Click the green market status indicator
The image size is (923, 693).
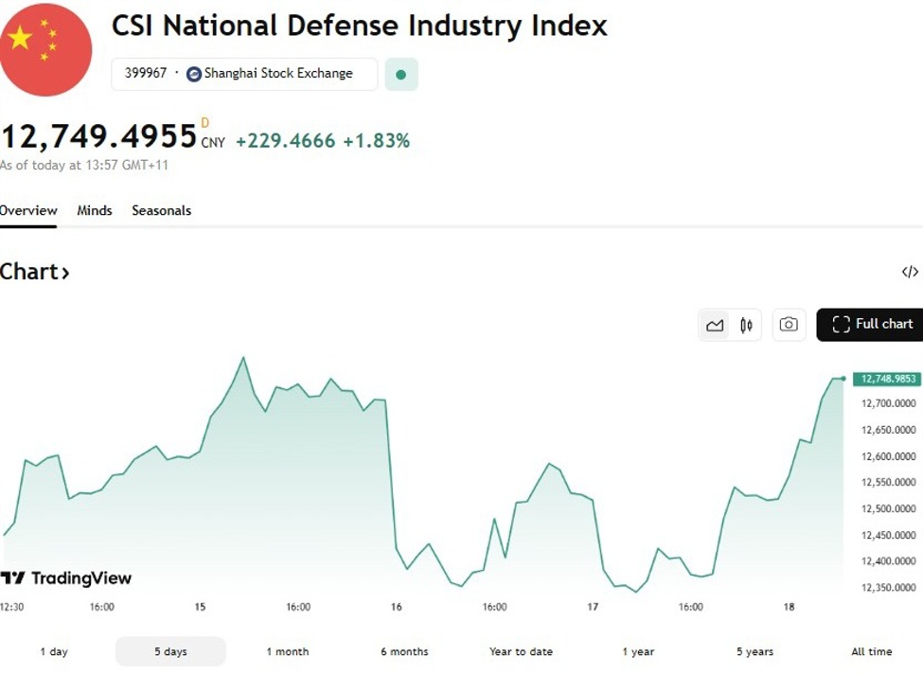400,74
